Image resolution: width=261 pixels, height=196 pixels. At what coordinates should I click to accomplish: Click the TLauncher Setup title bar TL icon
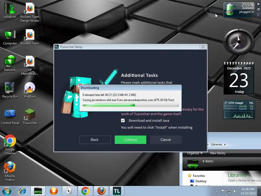pos(57,47)
